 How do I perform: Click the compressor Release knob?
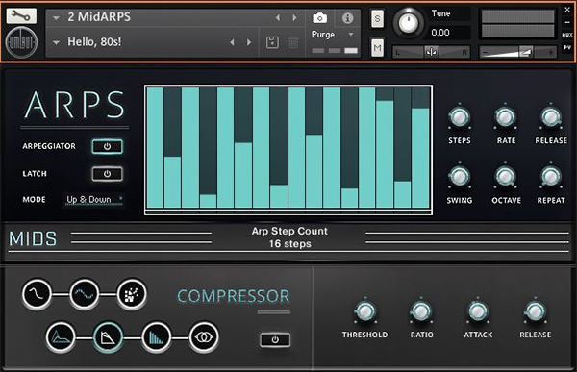(x=535, y=311)
